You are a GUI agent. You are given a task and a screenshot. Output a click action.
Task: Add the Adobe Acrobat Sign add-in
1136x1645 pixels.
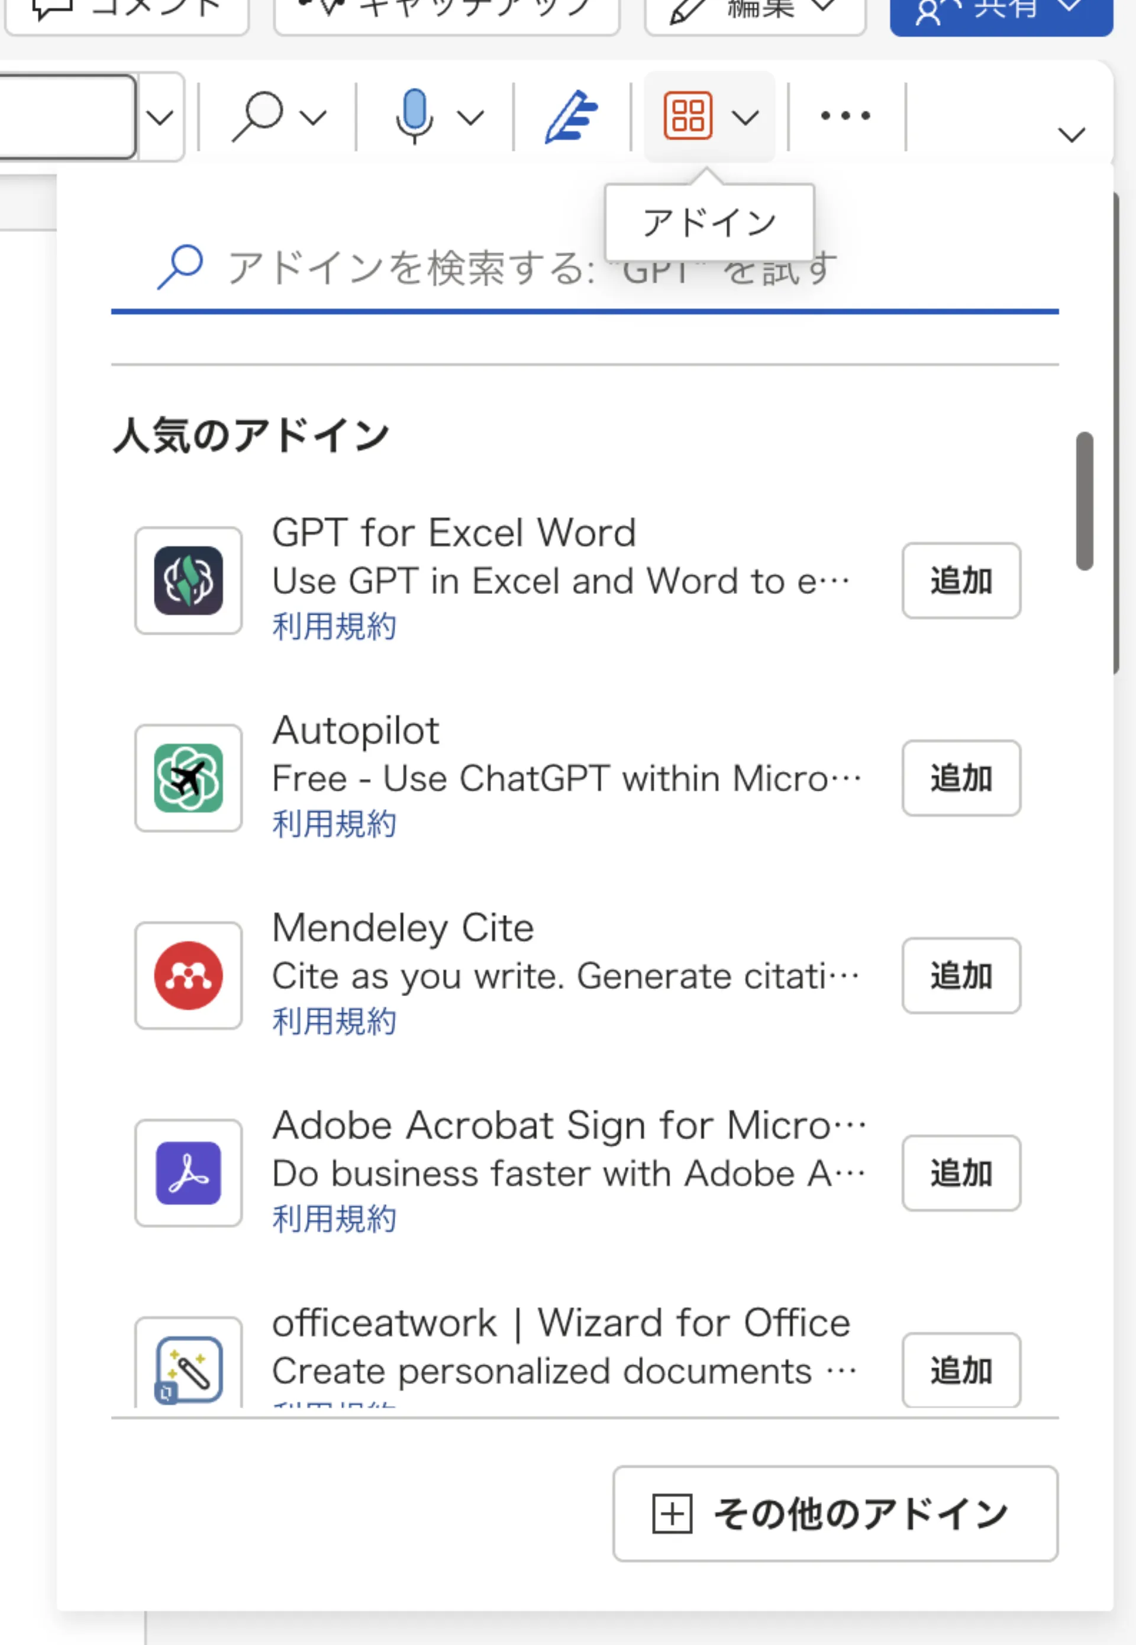(961, 1174)
